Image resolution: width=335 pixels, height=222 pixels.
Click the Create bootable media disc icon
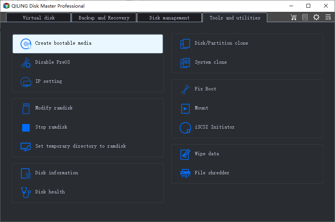click(x=26, y=43)
